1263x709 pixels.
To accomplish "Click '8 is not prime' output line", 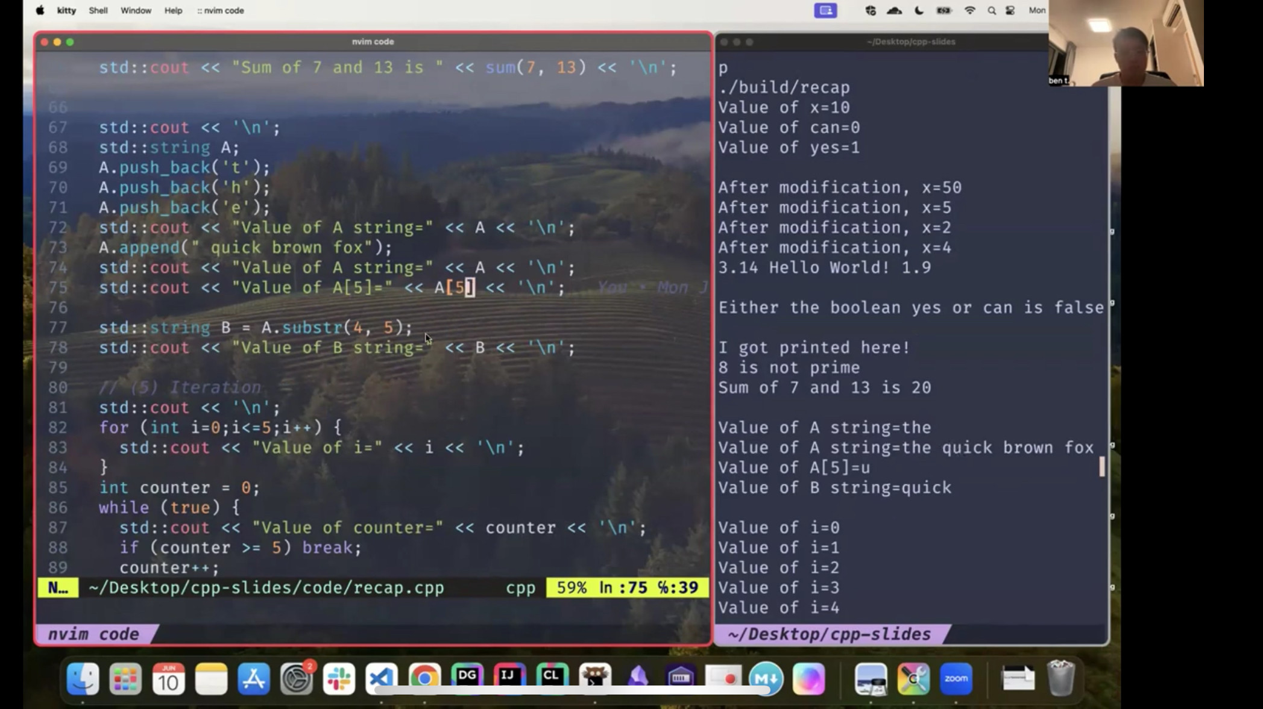I will coord(789,368).
